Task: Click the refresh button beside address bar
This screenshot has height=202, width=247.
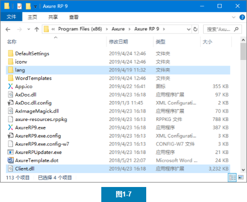Action: tap(195, 29)
